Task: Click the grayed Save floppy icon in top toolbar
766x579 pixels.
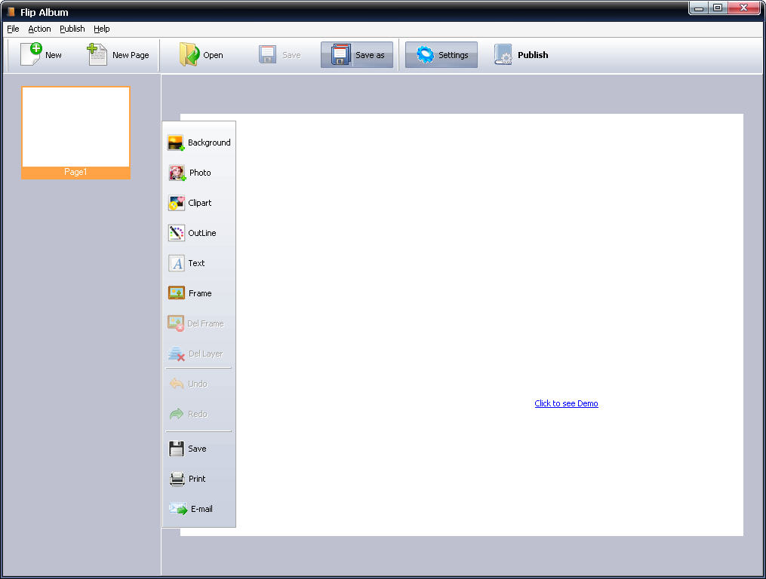Action: [x=267, y=55]
